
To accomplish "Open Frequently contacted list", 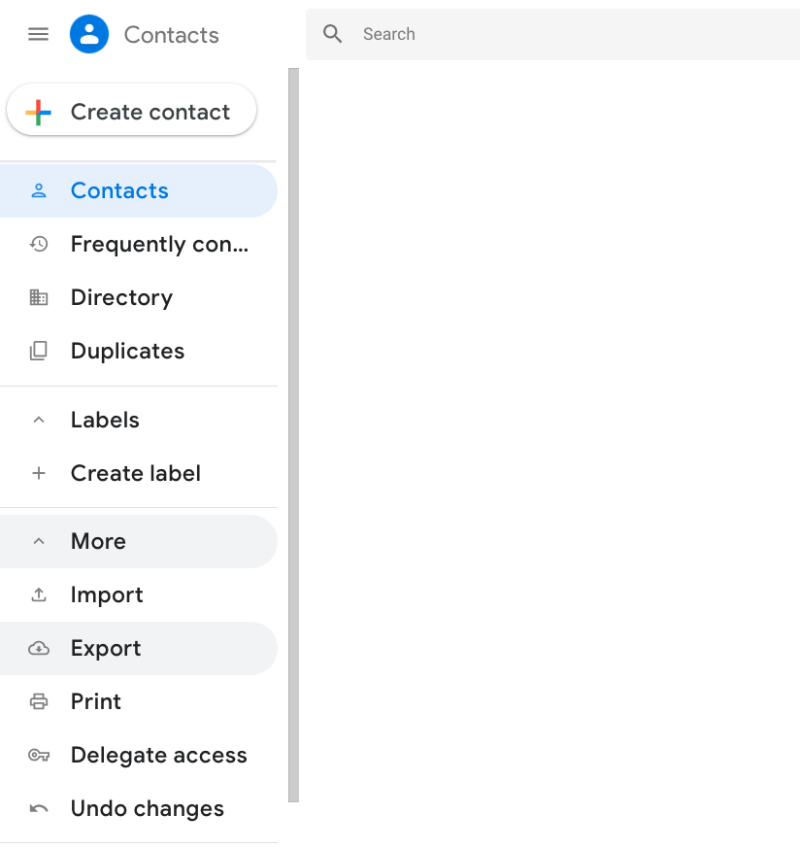I will (x=139, y=244).
